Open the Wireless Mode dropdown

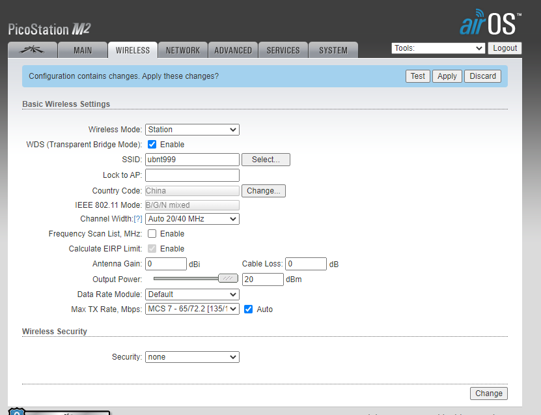tap(192, 130)
